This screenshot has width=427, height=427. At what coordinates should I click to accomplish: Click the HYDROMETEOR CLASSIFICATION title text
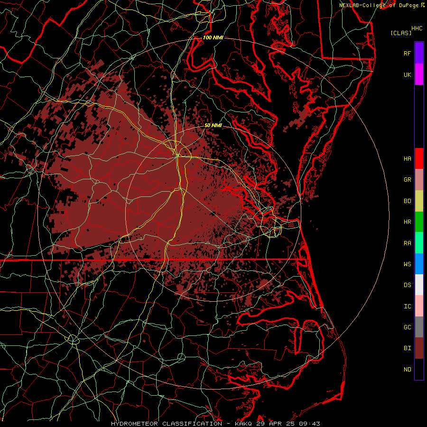click(x=167, y=424)
